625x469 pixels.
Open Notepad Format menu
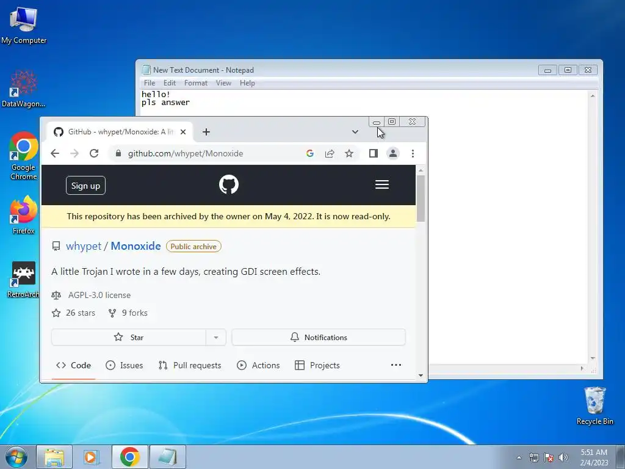coord(196,83)
